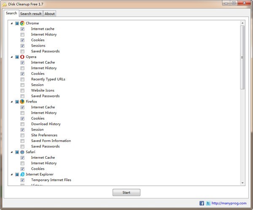
Task: Uncheck Opera Internet Cache
Action: [x=22, y=63]
